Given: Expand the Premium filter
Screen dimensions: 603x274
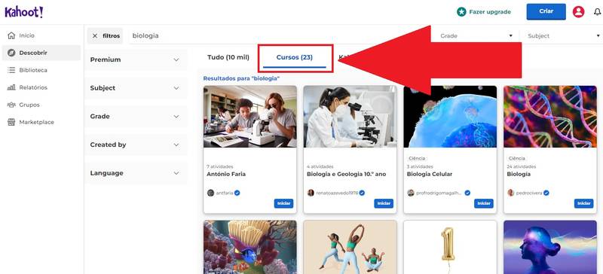Looking at the screenshot, I should (x=136, y=59).
